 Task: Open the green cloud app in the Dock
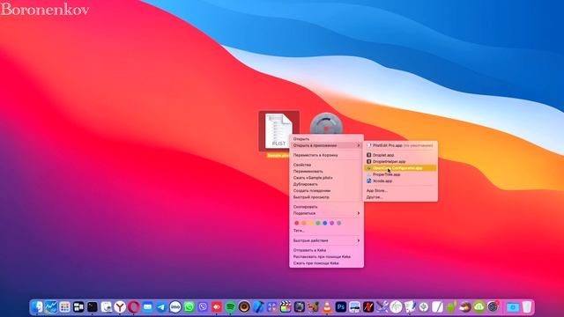coord(479,307)
